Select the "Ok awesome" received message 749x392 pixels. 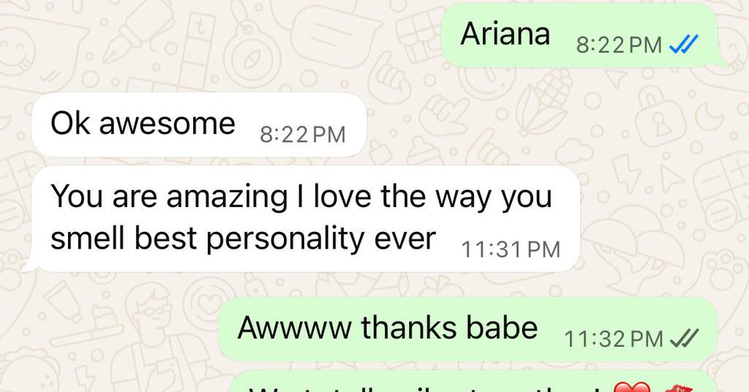click(199, 124)
